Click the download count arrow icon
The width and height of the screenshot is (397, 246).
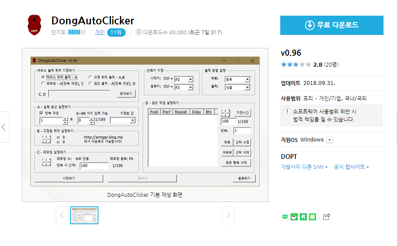point(139,32)
